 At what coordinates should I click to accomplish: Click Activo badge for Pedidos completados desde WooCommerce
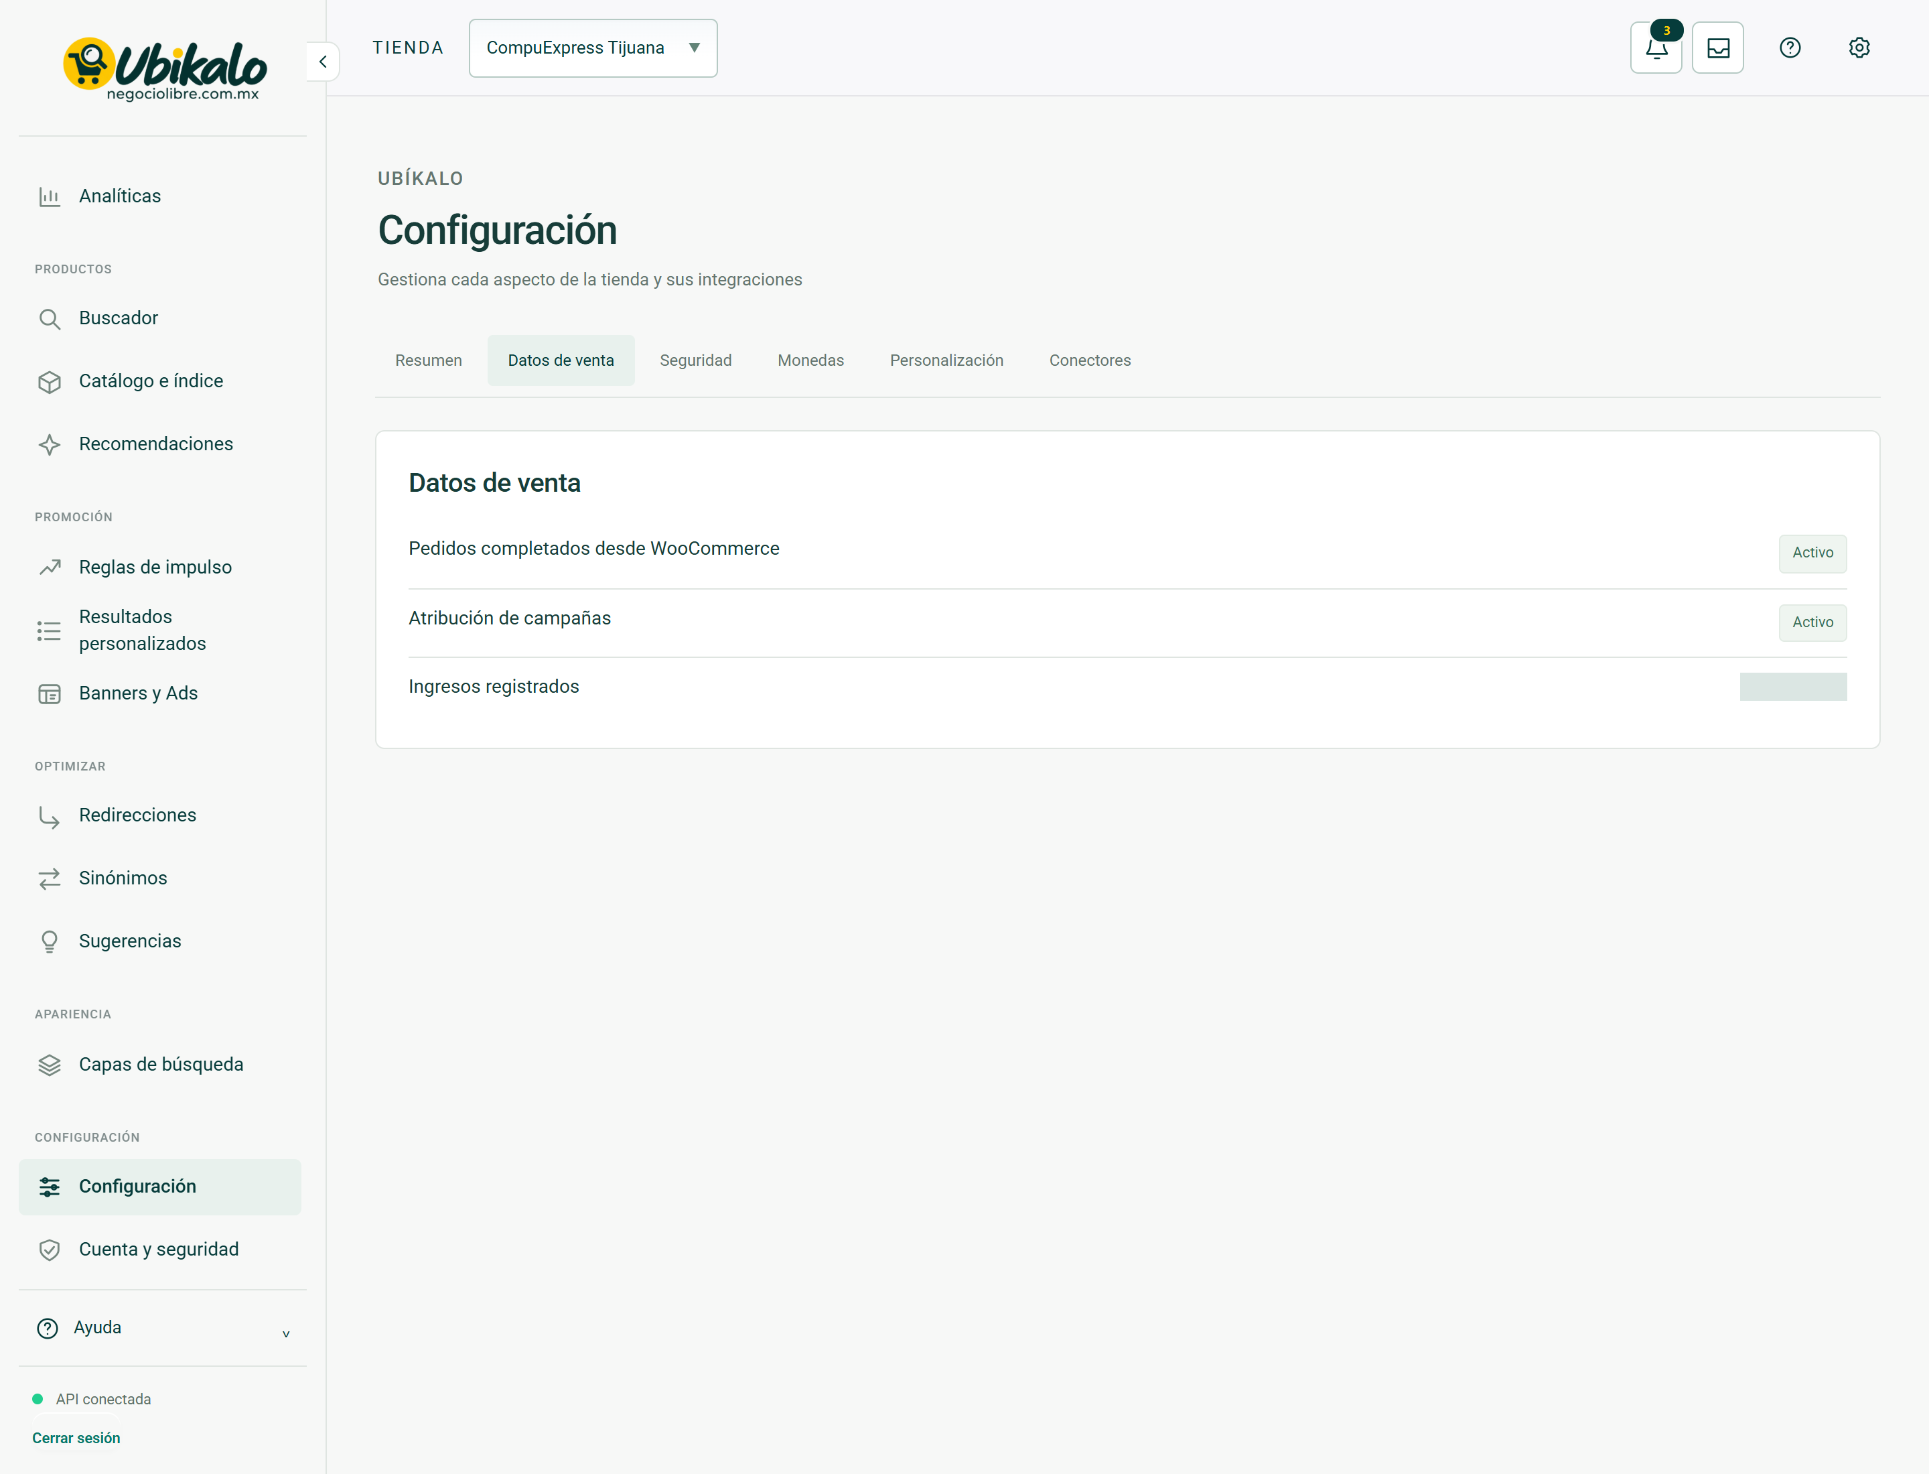coord(1812,553)
